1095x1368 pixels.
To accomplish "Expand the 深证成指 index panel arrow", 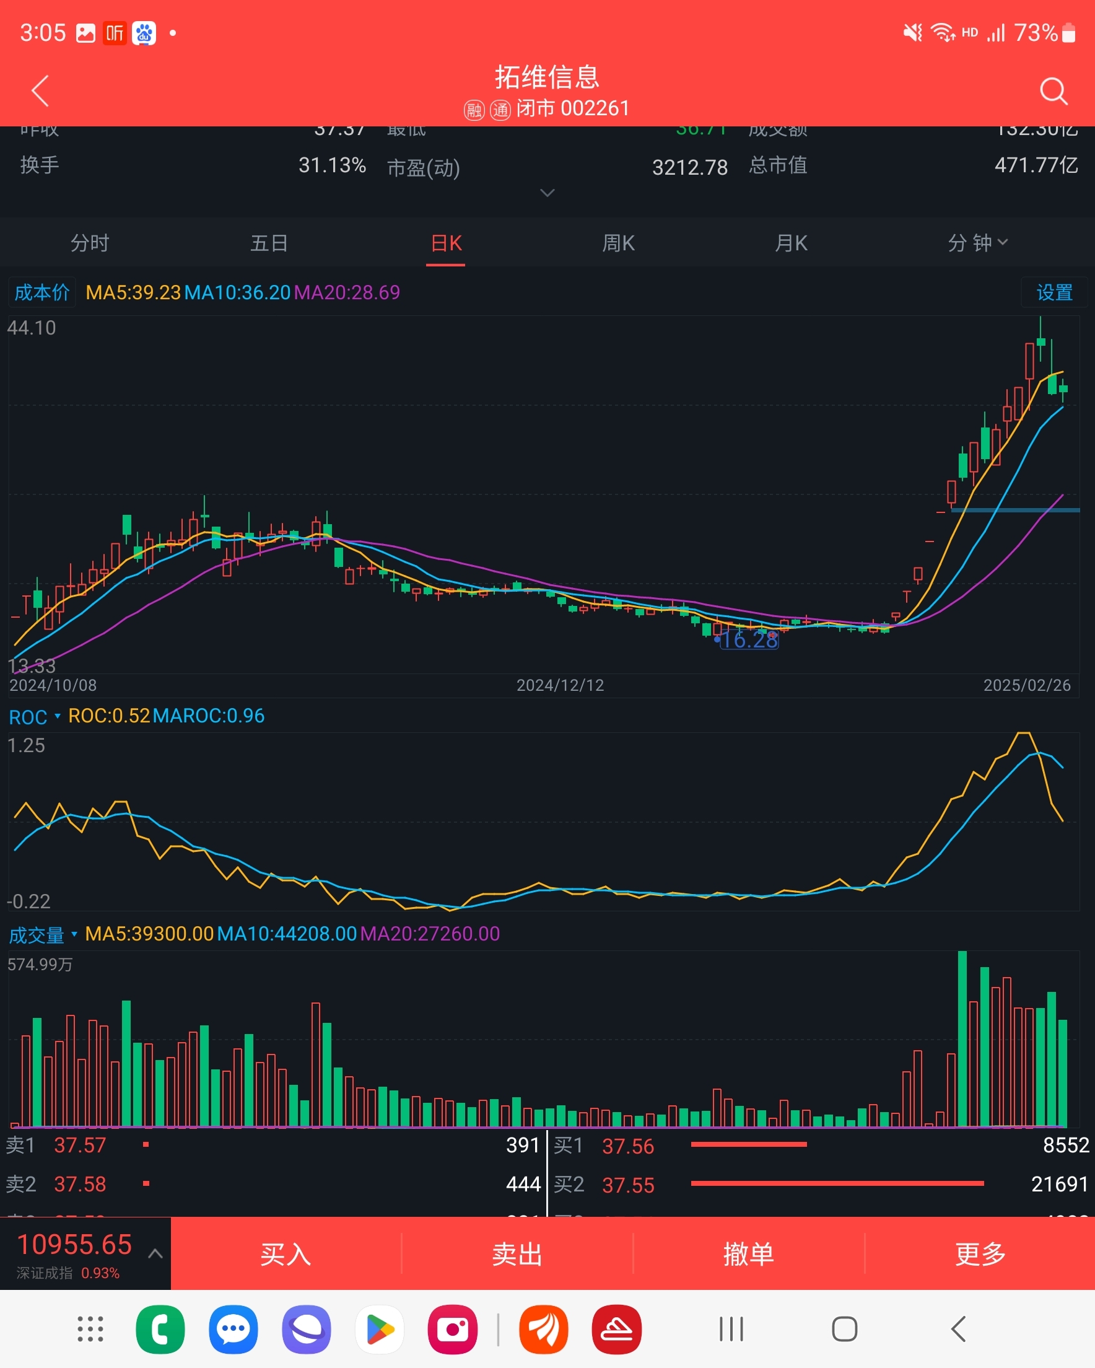I will point(155,1253).
